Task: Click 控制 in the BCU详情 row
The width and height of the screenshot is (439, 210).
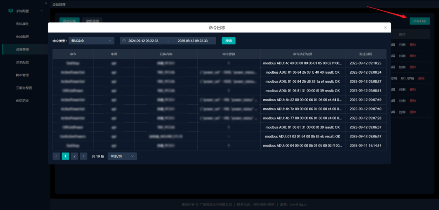Action: click(393, 79)
